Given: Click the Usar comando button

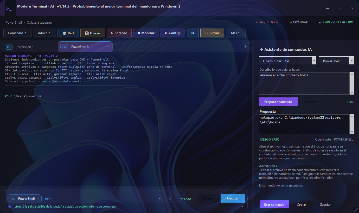Looking at the screenshot, I should pyautogui.click(x=274, y=204).
